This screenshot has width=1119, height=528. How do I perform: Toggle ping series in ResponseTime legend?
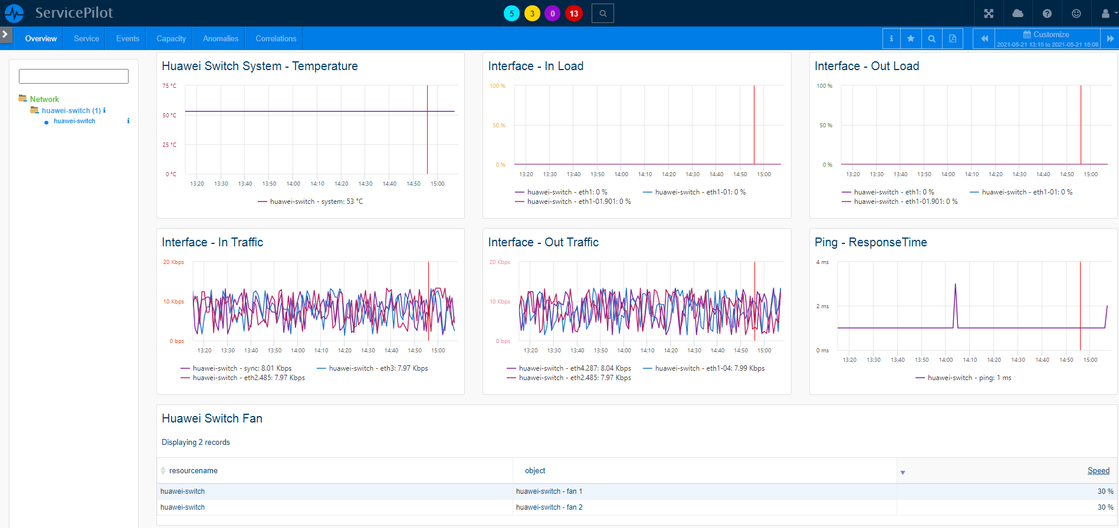coord(963,378)
